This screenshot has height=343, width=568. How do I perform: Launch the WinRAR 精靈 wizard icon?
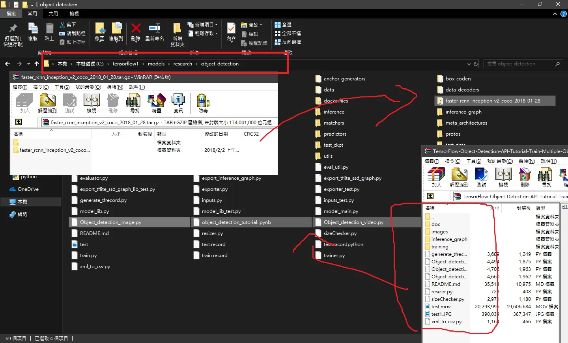(x=157, y=103)
